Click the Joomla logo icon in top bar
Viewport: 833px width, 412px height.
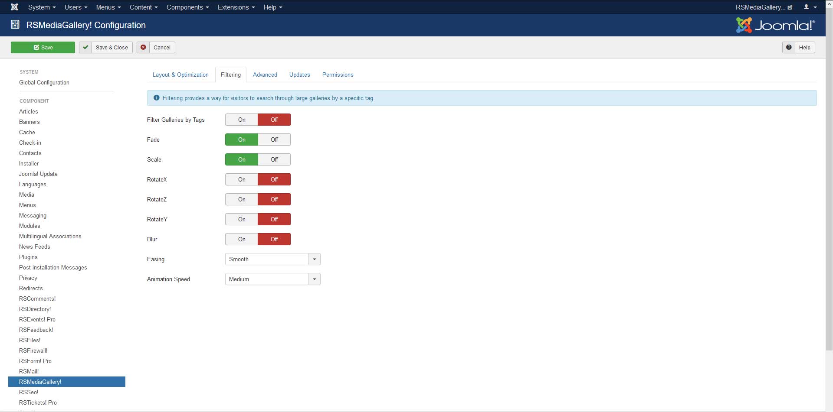tap(14, 7)
